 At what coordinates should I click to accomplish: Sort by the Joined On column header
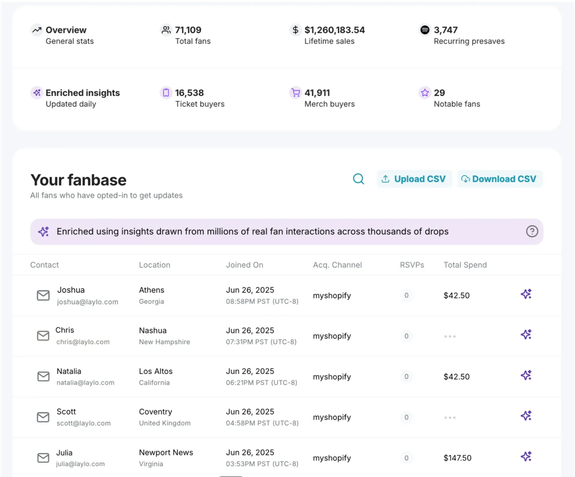point(244,265)
